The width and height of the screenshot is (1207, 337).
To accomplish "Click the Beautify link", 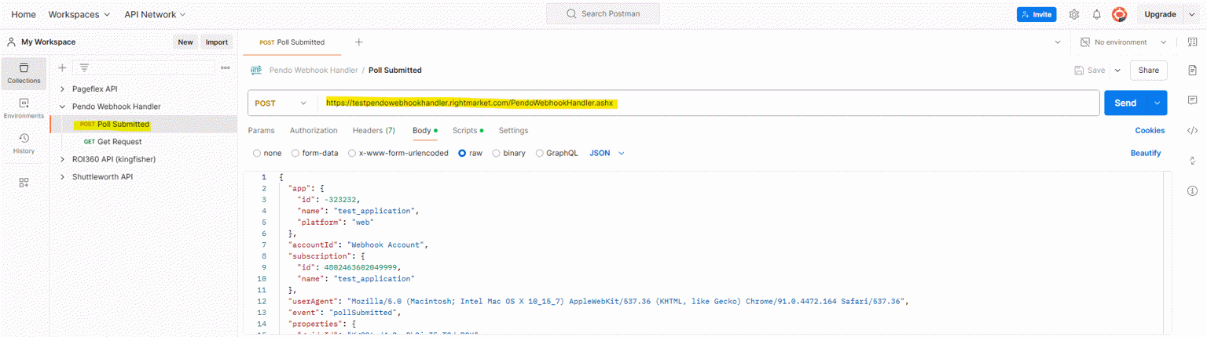I will pyautogui.click(x=1145, y=154).
